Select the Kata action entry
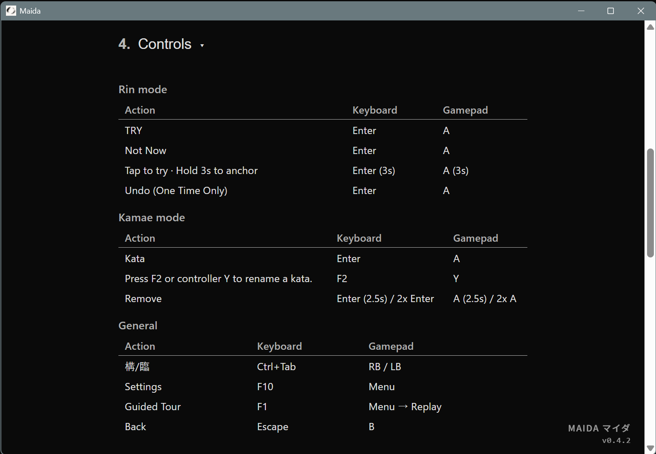 (135, 259)
